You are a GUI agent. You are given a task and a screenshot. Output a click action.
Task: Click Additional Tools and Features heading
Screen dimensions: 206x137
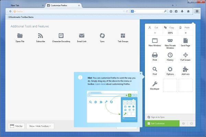tap(30, 26)
